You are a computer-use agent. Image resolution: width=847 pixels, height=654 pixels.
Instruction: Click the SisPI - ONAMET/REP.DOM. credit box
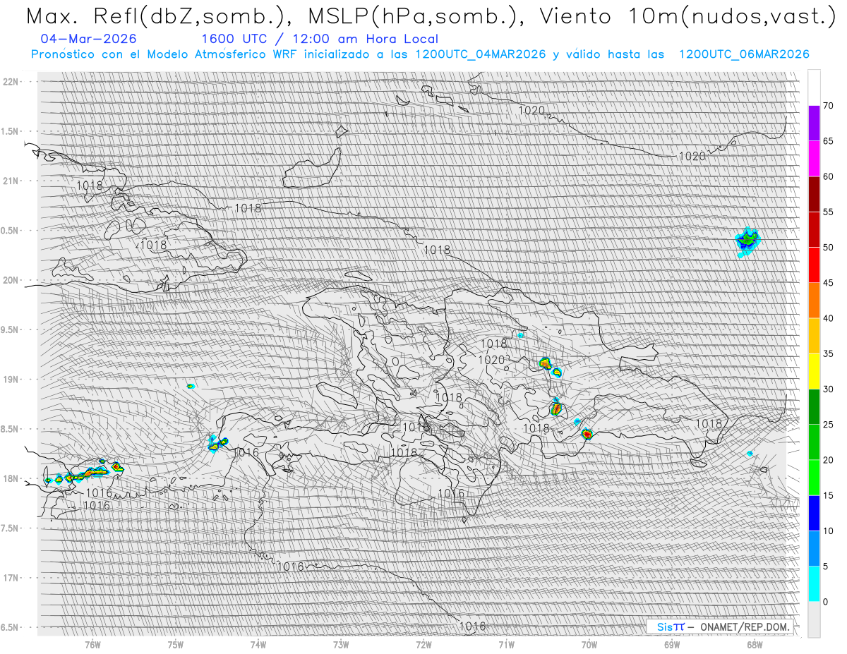tap(721, 626)
